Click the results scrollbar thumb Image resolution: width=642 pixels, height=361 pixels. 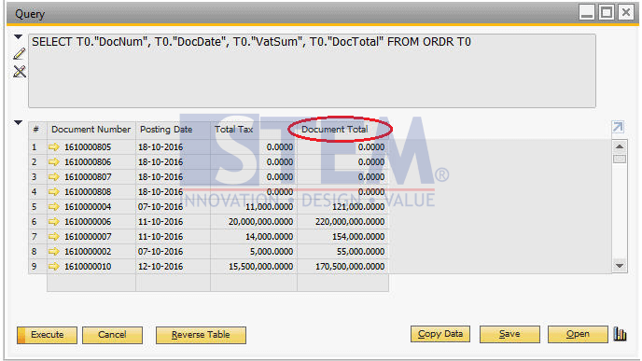(620, 159)
